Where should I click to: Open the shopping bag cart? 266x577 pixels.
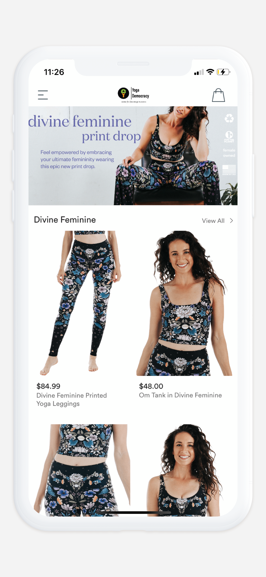(219, 95)
